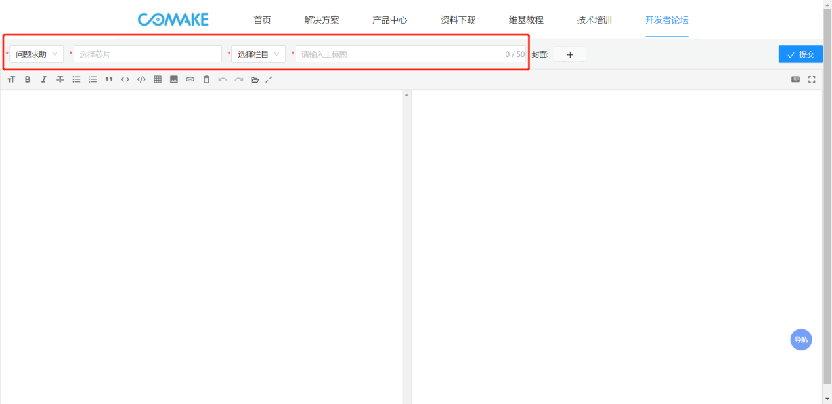Image resolution: width=832 pixels, height=404 pixels.
Task: Insert an image via toolbar icon
Action: 174,79
